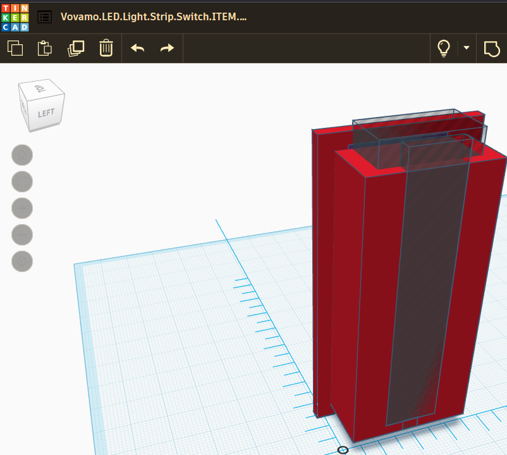Select the TOP face of the view cube
This screenshot has width=507, height=455.
40,88
